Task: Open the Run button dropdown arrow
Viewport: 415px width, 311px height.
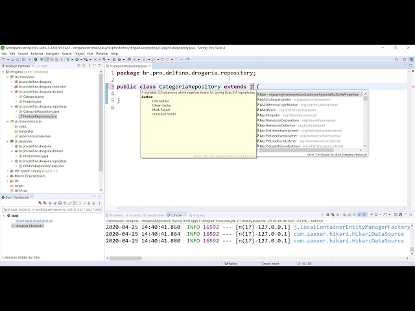Action: [81, 60]
